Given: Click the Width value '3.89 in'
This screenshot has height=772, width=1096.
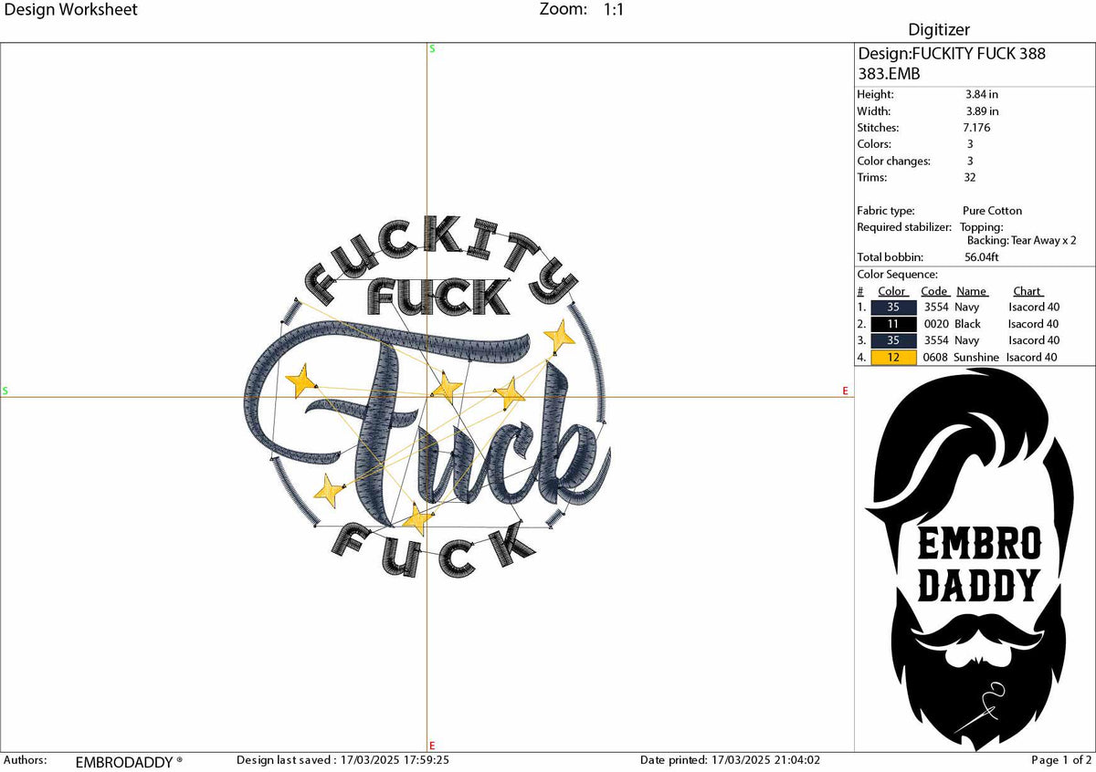Looking at the screenshot, I should [x=982, y=111].
